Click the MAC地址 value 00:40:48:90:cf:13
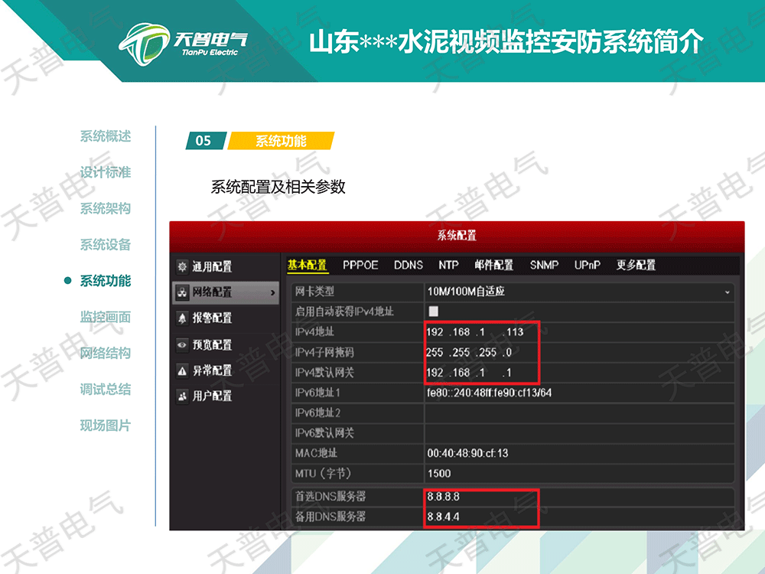Image resolution: width=765 pixels, height=574 pixels. (x=579, y=453)
